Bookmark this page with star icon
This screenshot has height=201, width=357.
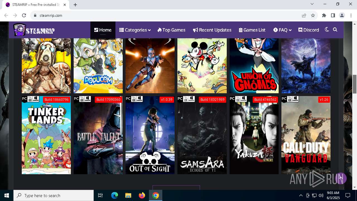313,15
